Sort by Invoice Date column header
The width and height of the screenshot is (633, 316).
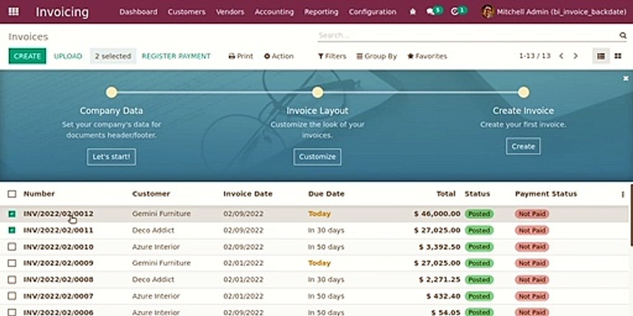248,194
